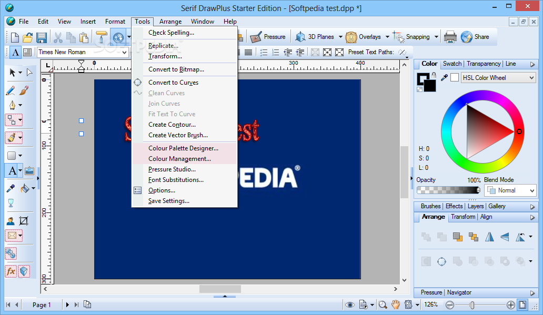Select the Pen tool nib icon

12,105
